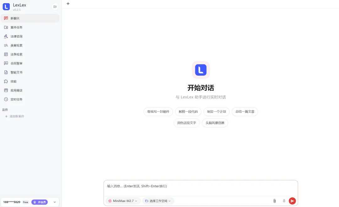The image size is (339, 207).
Task: Click the 法律咨询 gavel icon
Action: pos(6,36)
